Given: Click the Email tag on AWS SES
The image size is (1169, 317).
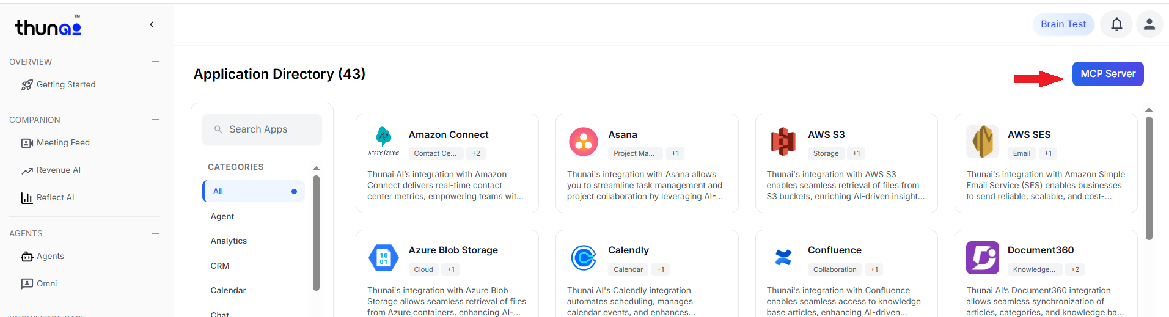Looking at the screenshot, I should tap(1022, 154).
